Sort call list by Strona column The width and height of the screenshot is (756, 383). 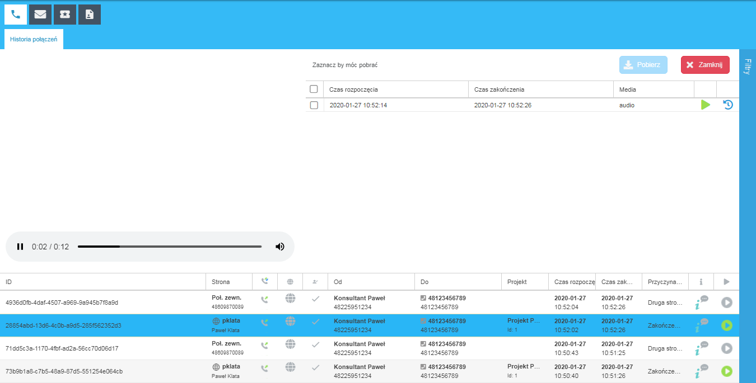pyautogui.click(x=230, y=282)
